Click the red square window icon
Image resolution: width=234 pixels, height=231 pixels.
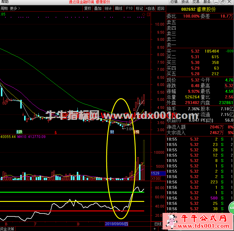coord(149,15)
